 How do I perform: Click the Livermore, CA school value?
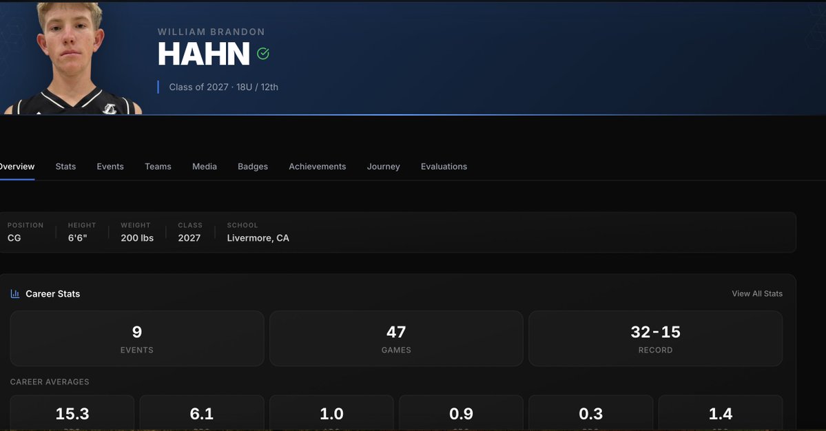[258, 238]
